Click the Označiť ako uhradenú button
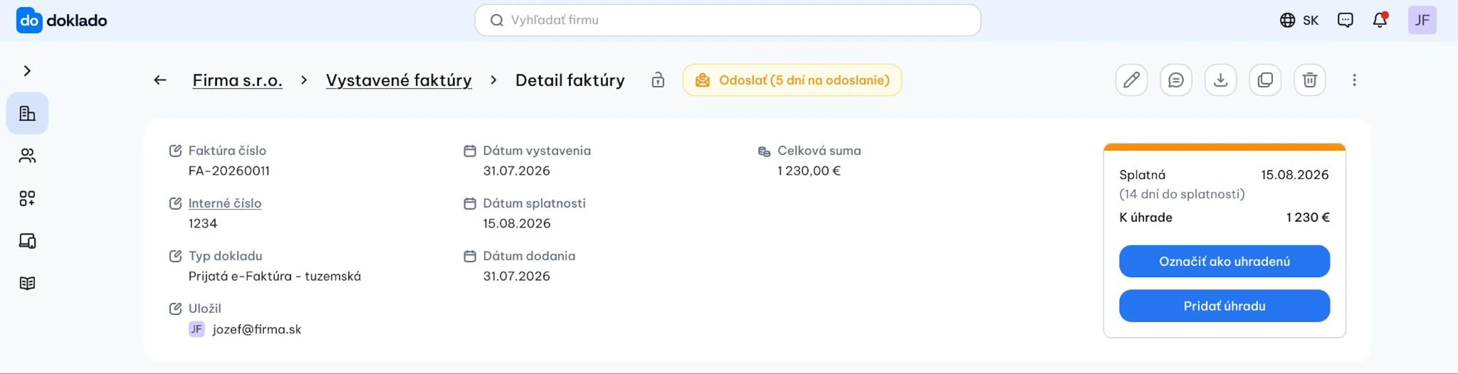This screenshot has height=374, width=1458. 1224,261
